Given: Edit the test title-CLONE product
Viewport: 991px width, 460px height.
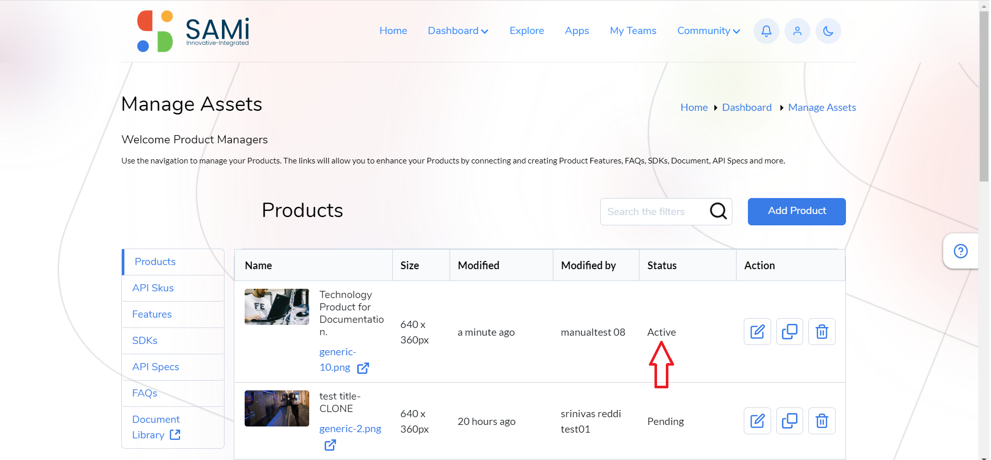Looking at the screenshot, I should 757,421.
